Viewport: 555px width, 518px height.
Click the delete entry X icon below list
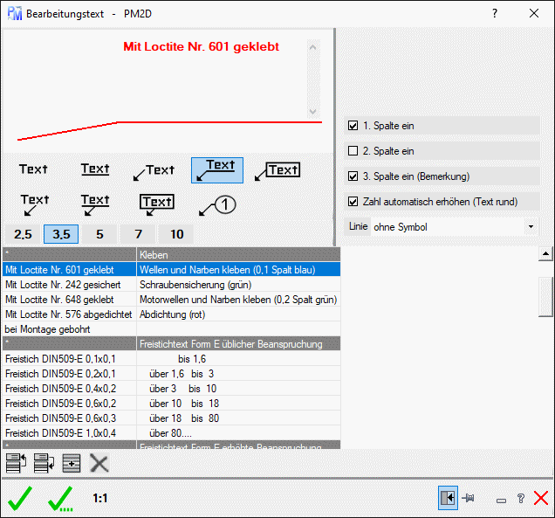(x=99, y=464)
